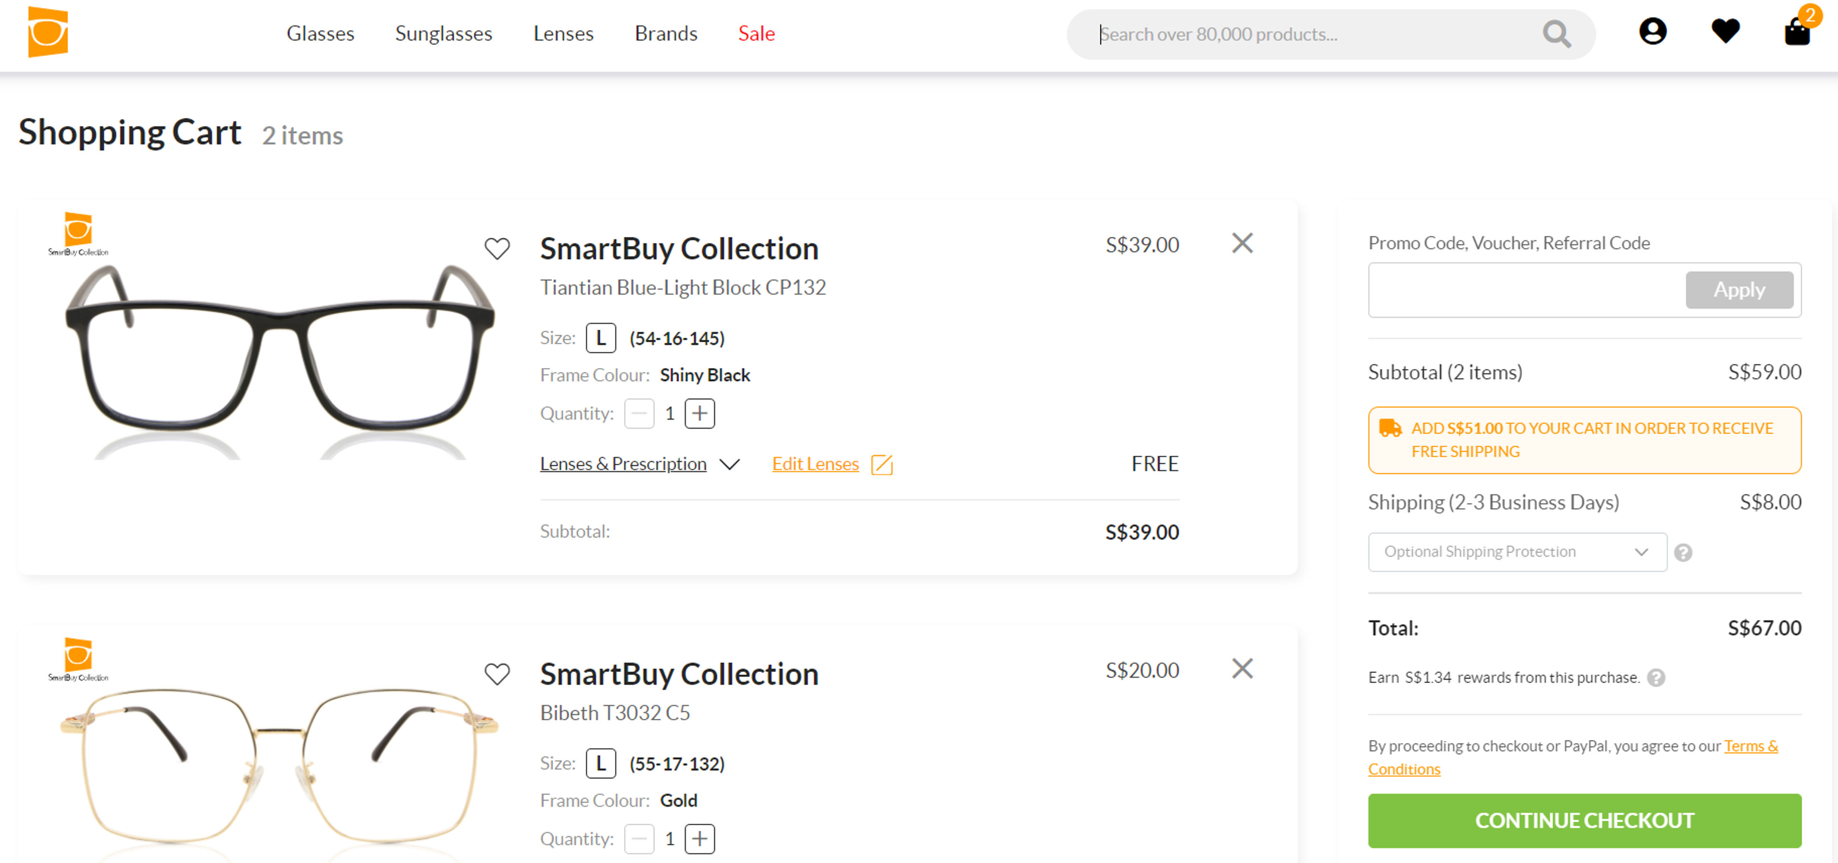Click the S$67.00 total amount
This screenshot has height=863, width=1838.
[x=1764, y=628]
